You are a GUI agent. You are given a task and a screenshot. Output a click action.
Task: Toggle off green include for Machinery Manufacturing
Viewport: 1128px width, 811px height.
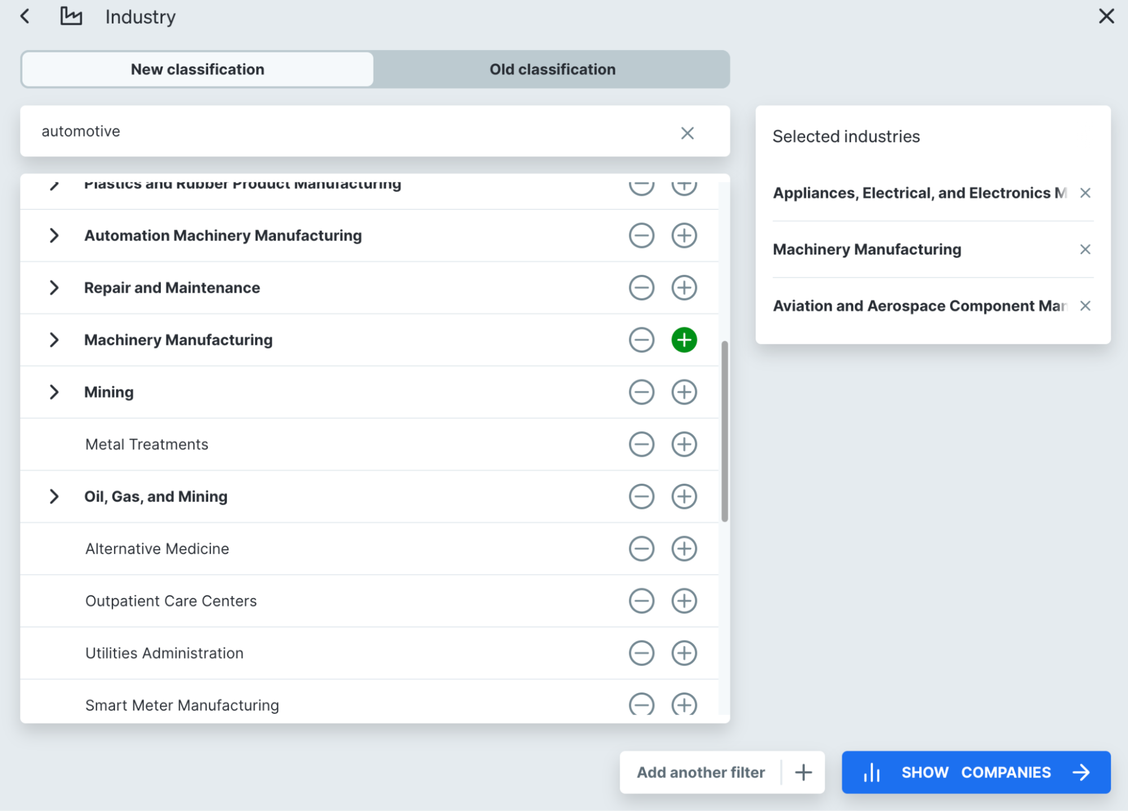pyautogui.click(x=684, y=340)
